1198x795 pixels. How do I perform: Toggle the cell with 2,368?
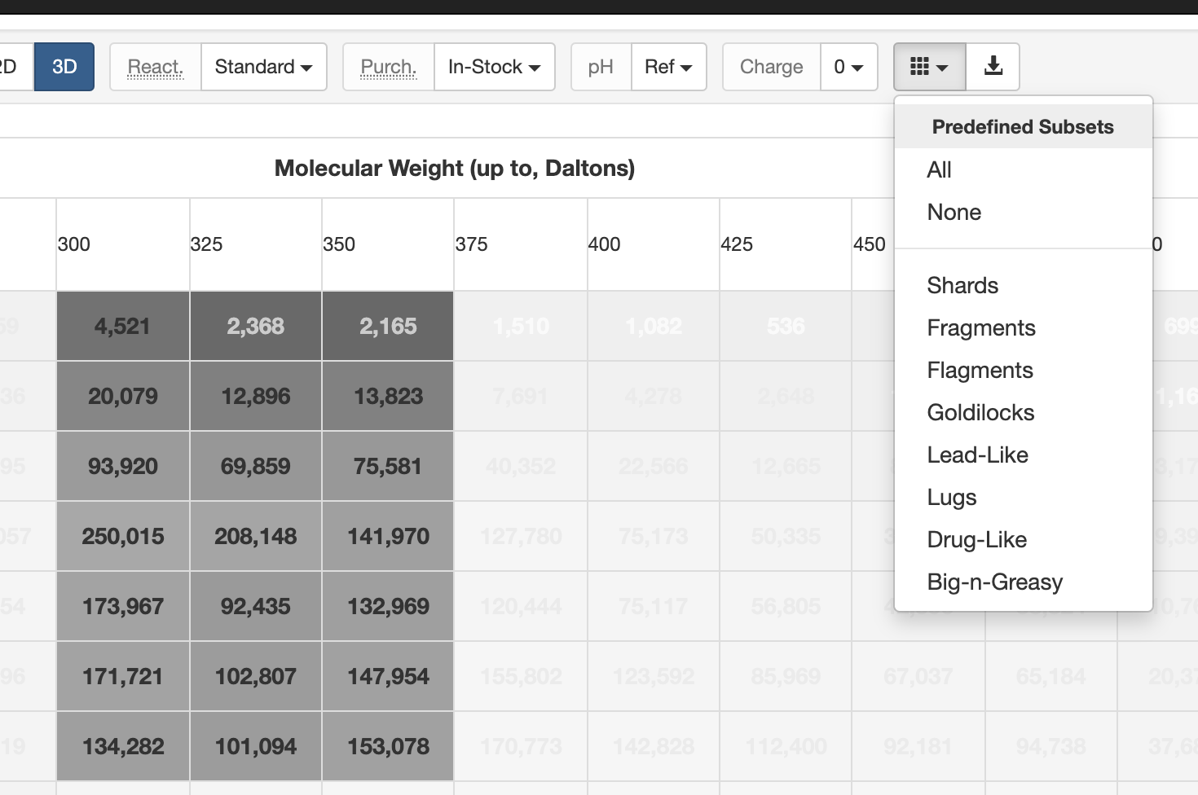(256, 326)
